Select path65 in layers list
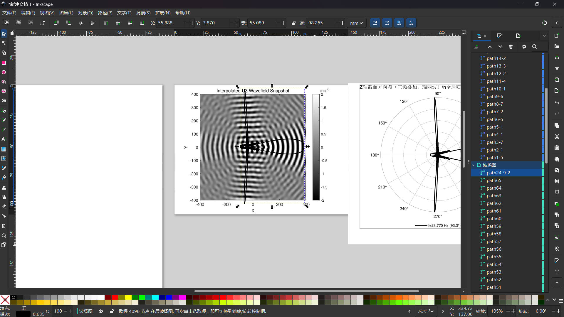 coord(494,181)
